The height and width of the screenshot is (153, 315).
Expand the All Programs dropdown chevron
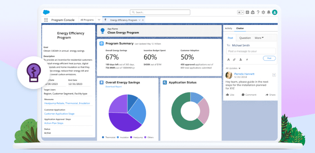pyautogui.click(x=99, y=20)
